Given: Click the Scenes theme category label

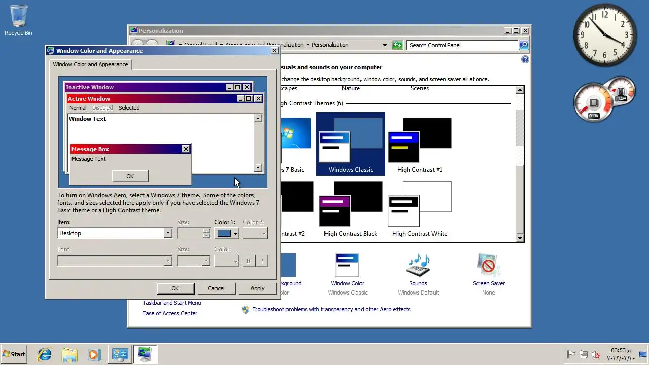Looking at the screenshot, I should point(420,88).
